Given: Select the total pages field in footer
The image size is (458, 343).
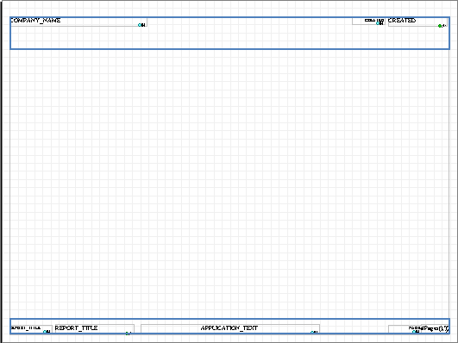Looking at the screenshot, I should point(418,329).
